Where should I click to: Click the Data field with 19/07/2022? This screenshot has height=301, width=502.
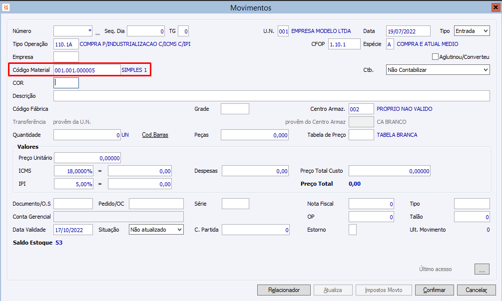click(408, 31)
